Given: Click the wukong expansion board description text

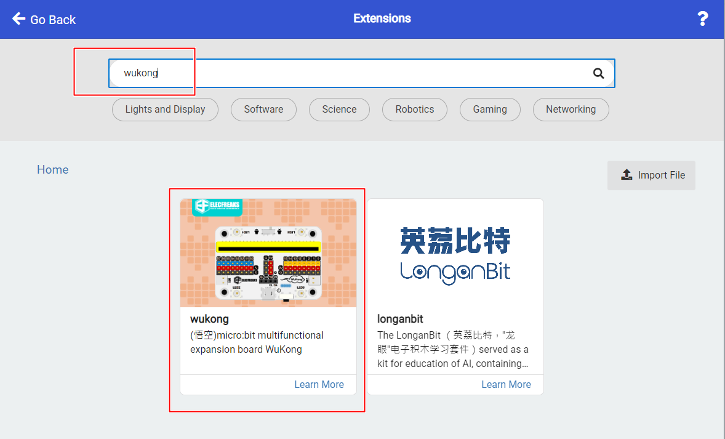Looking at the screenshot, I should click(257, 342).
